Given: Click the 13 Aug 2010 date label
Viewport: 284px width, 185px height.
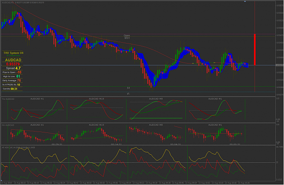Looking at the screenshot, I should (x=6, y=183).
